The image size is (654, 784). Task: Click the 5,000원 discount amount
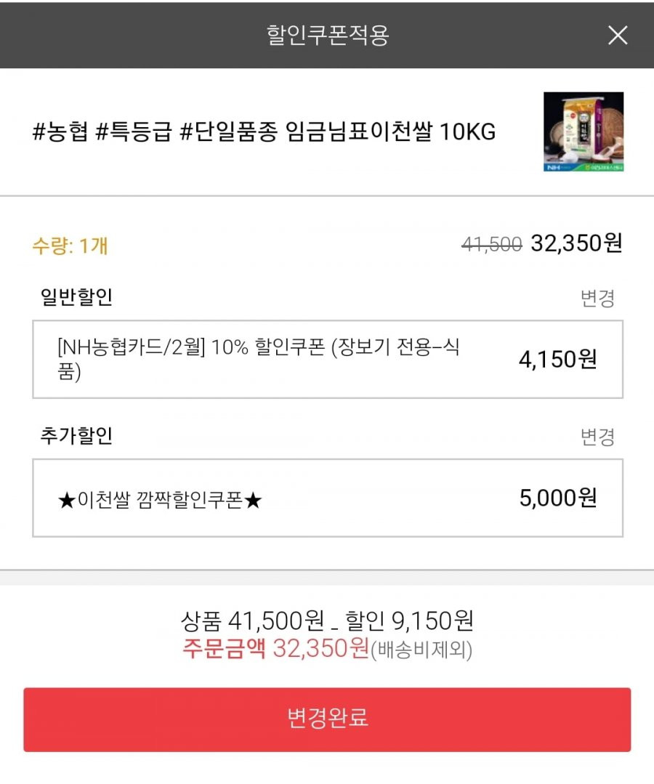(558, 498)
